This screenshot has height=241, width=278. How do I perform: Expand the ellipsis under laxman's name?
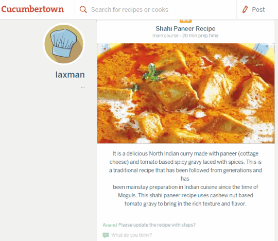83,87
